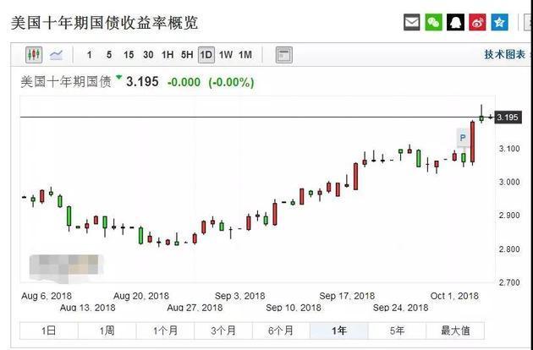Click the 2.800 axis value

coord(509,249)
